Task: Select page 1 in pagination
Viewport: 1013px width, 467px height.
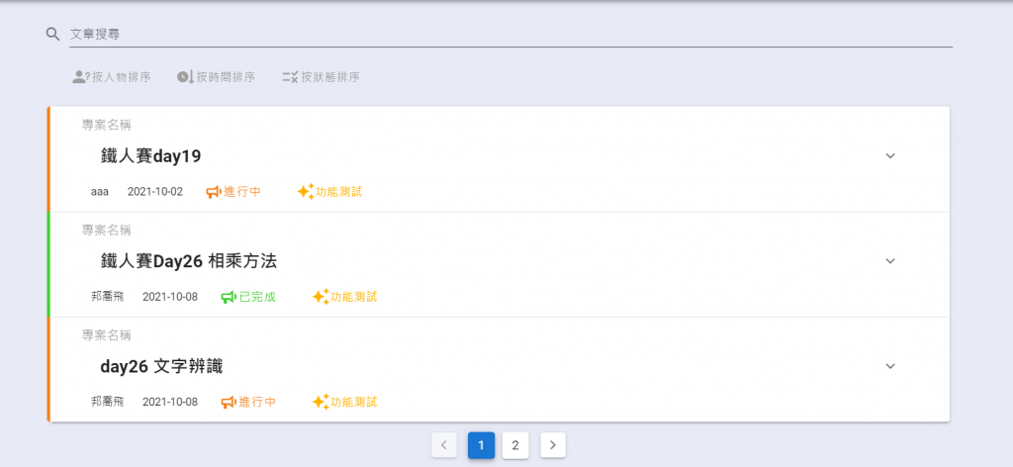Action: [481, 445]
